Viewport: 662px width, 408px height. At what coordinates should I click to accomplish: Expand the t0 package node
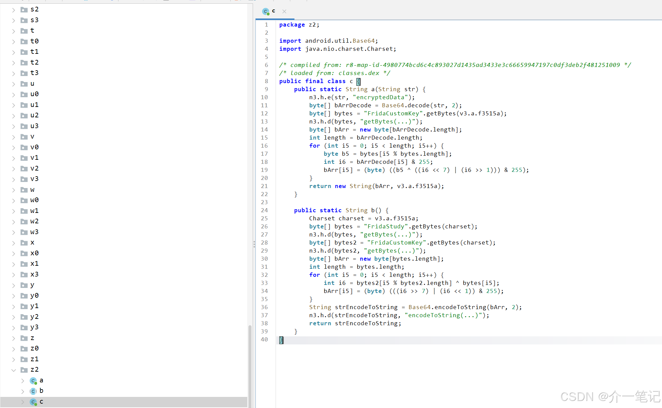(13, 41)
